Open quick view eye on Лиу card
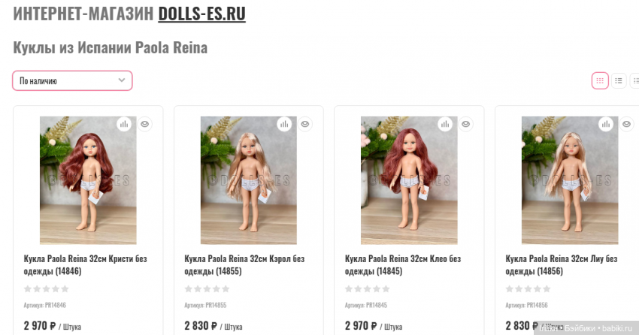This screenshot has width=639, height=335. coord(626,124)
